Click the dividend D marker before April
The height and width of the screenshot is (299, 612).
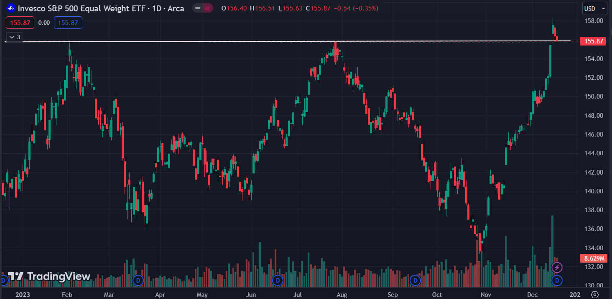click(x=138, y=280)
